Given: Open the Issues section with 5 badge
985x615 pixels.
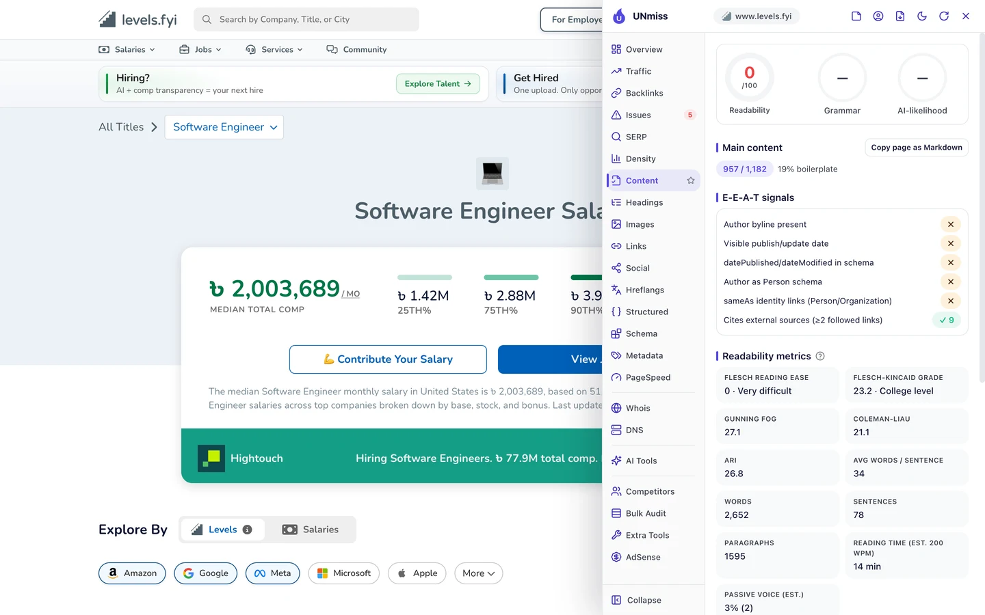Looking at the screenshot, I should [653, 115].
